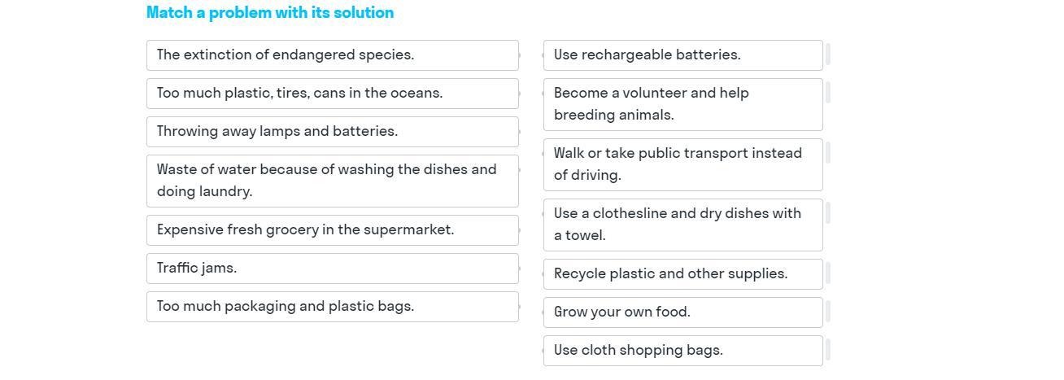The image size is (1064, 380).
Task: Select the 'Waste of water' problem card
Action: point(332,181)
